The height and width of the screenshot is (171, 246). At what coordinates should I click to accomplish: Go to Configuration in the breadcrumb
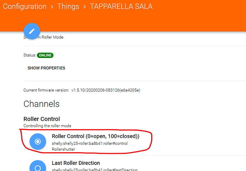[25, 7]
